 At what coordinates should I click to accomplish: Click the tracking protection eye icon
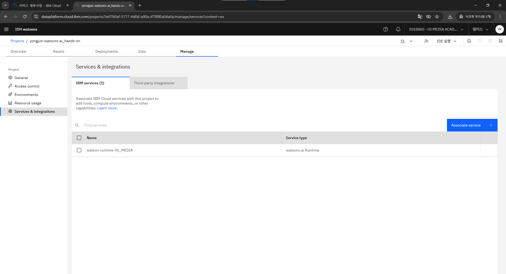(x=429, y=17)
